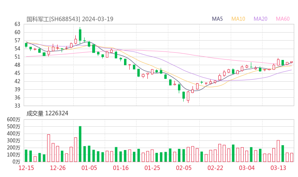Click the 39 price axis label

coord(17,89)
